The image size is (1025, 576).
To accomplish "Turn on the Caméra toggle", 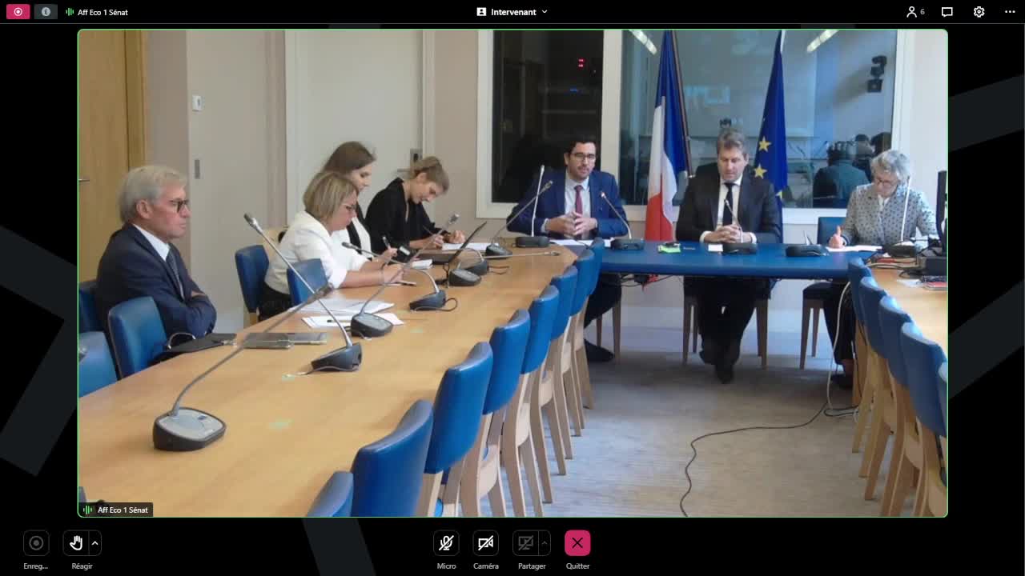I will tap(485, 543).
